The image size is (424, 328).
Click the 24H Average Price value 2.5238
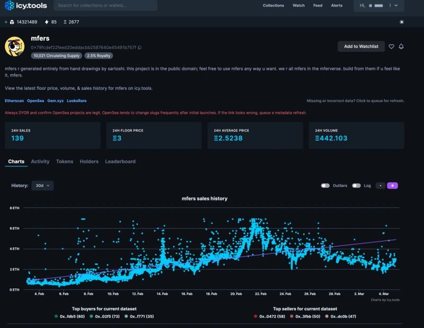tap(228, 138)
